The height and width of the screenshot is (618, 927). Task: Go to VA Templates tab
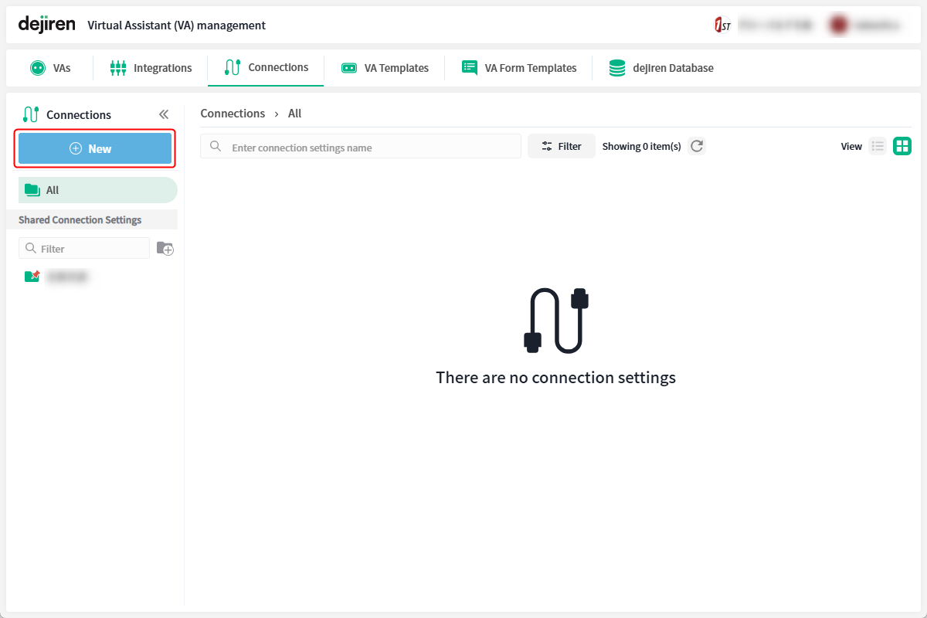click(x=385, y=68)
